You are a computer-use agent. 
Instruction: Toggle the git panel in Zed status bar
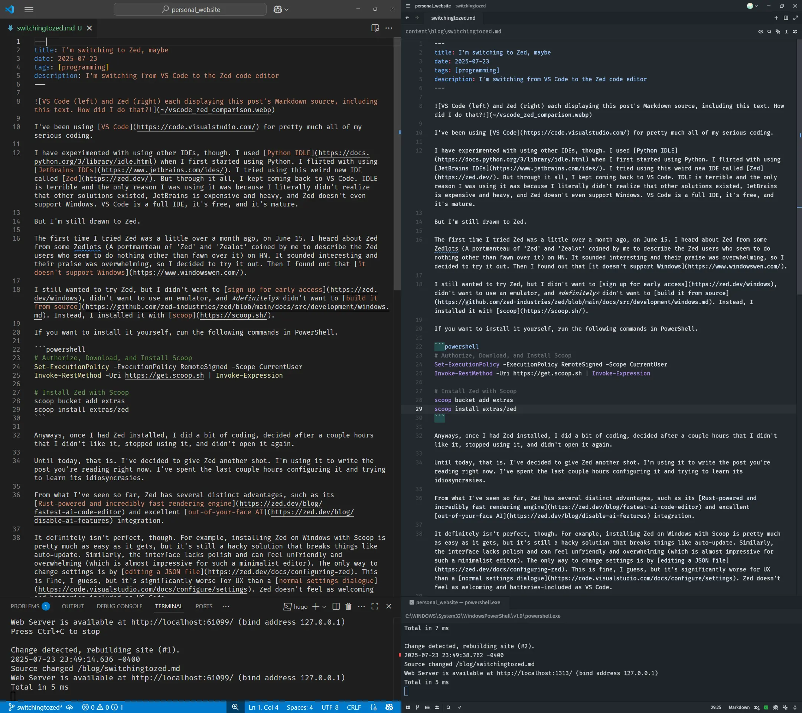[417, 707]
